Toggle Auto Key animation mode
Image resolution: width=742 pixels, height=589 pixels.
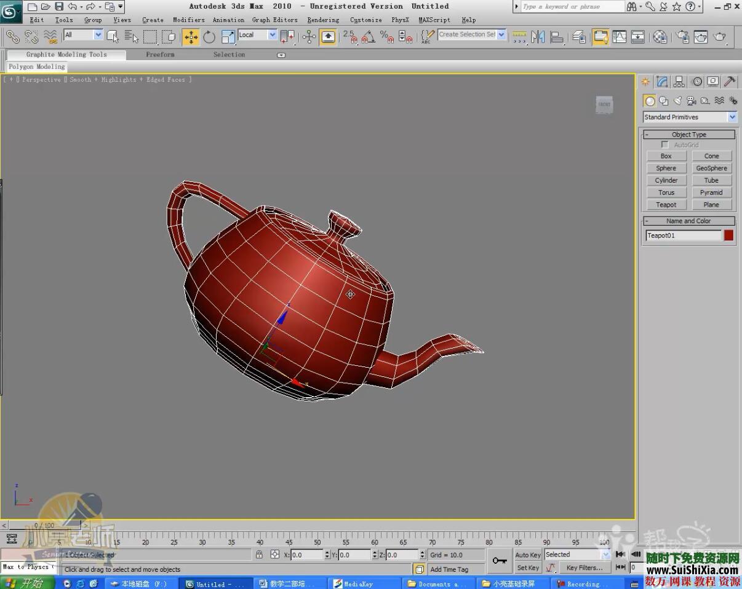527,555
